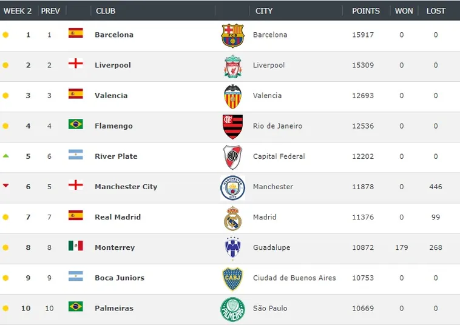Click the Barcelona club crest logo
The image size is (460, 325).
pyautogui.click(x=232, y=35)
